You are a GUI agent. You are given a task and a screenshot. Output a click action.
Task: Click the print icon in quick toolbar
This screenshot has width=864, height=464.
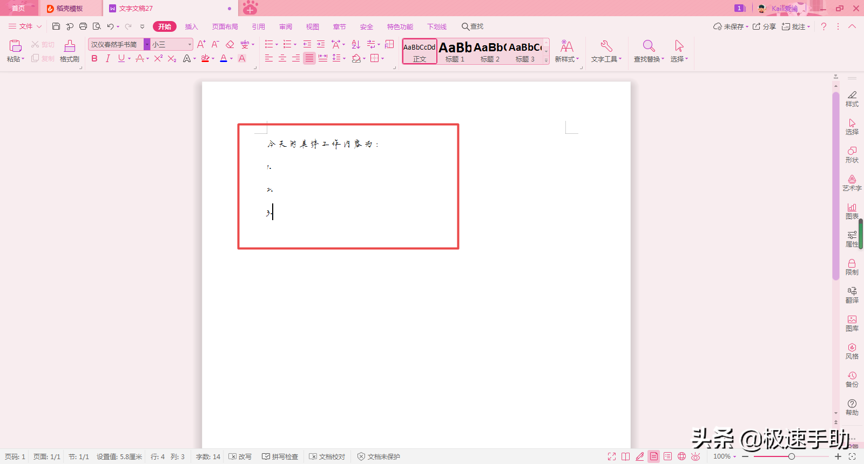(x=83, y=26)
